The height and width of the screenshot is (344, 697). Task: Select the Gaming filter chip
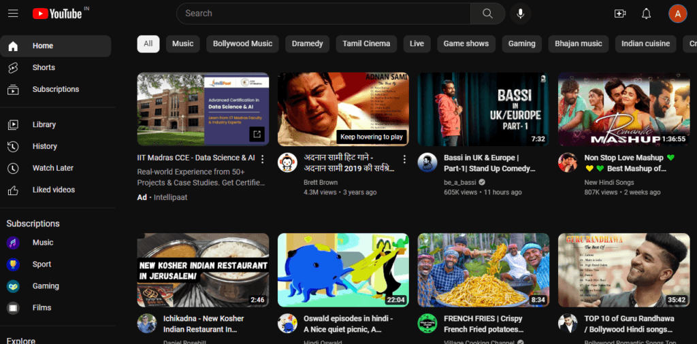(522, 44)
